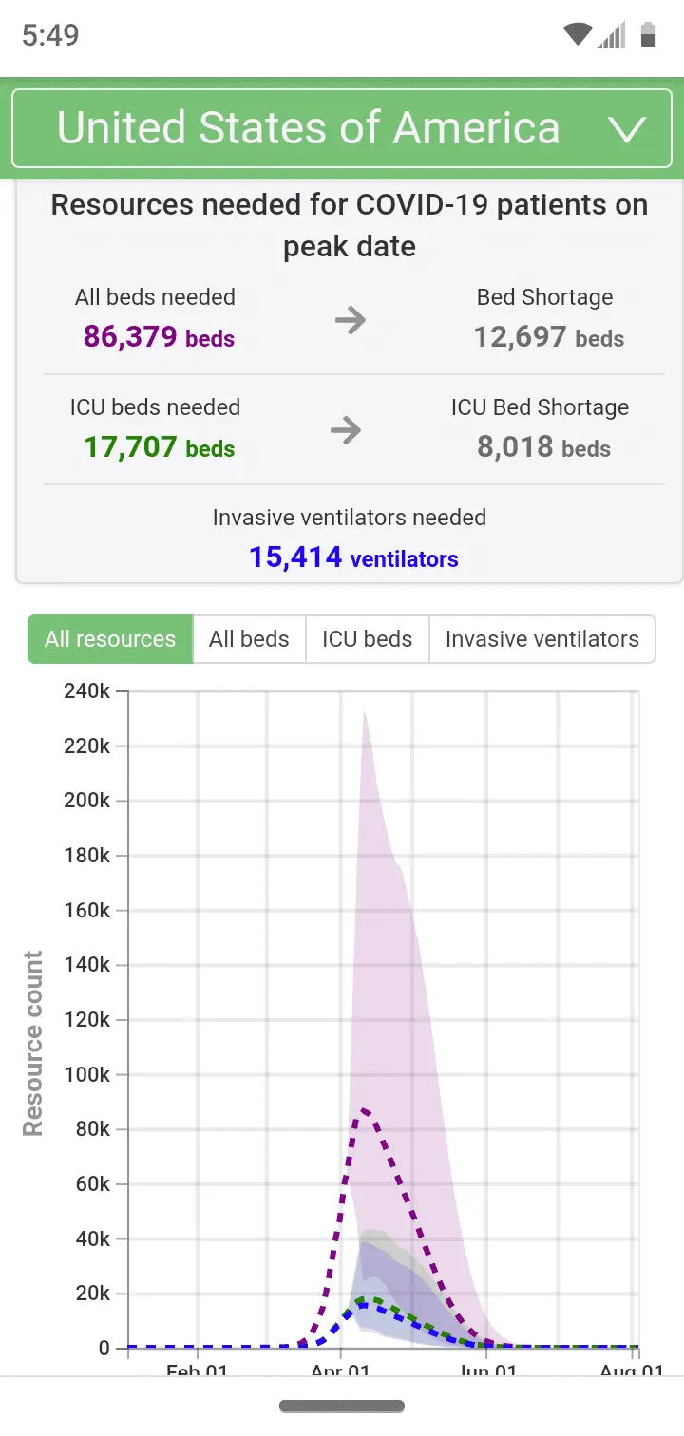The width and height of the screenshot is (684, 1436).
Task: Click the peak of the purple dotted curve
Action: point(362,1108)
